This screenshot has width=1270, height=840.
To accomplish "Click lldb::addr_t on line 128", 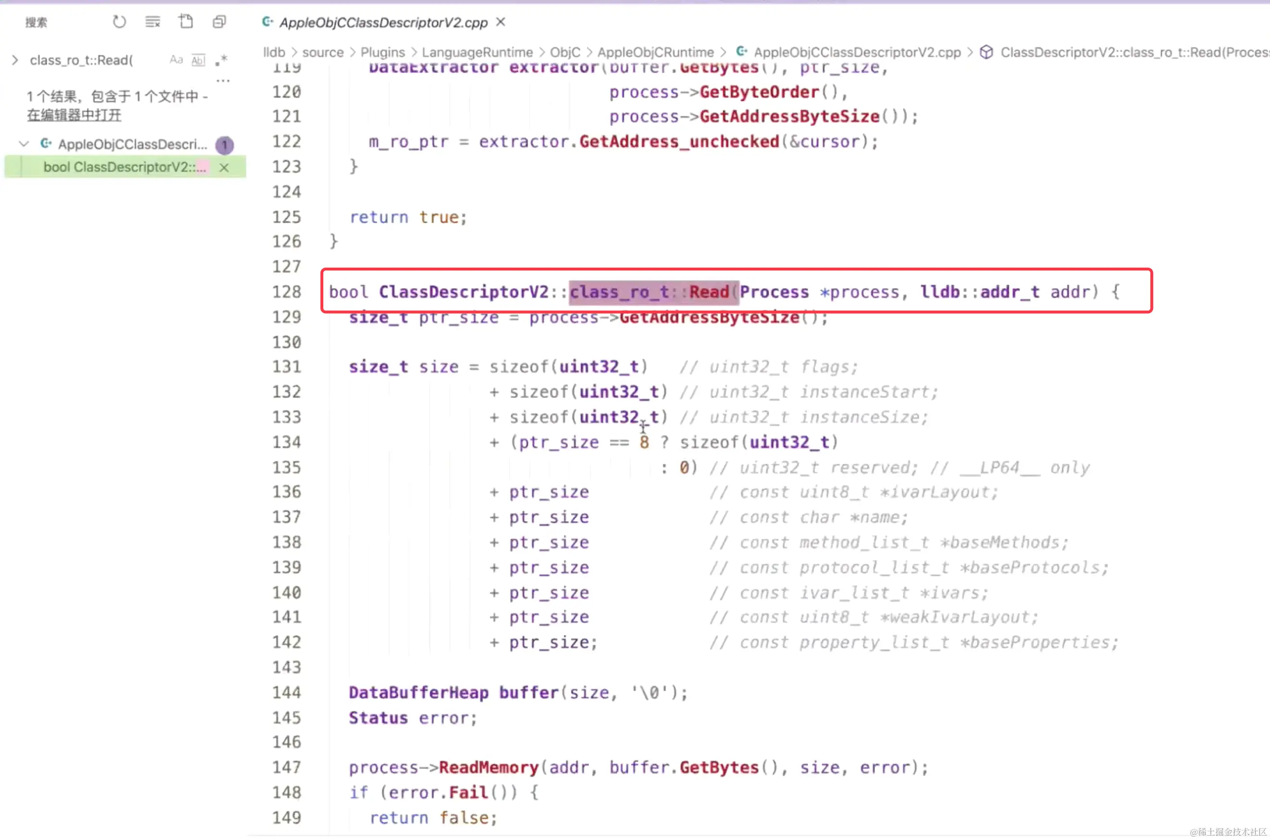I will point(980,292).
